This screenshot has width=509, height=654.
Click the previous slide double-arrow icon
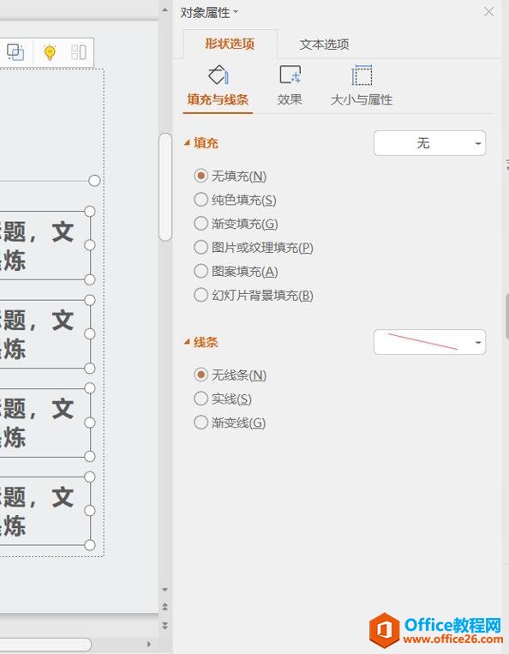pos(165,607)
